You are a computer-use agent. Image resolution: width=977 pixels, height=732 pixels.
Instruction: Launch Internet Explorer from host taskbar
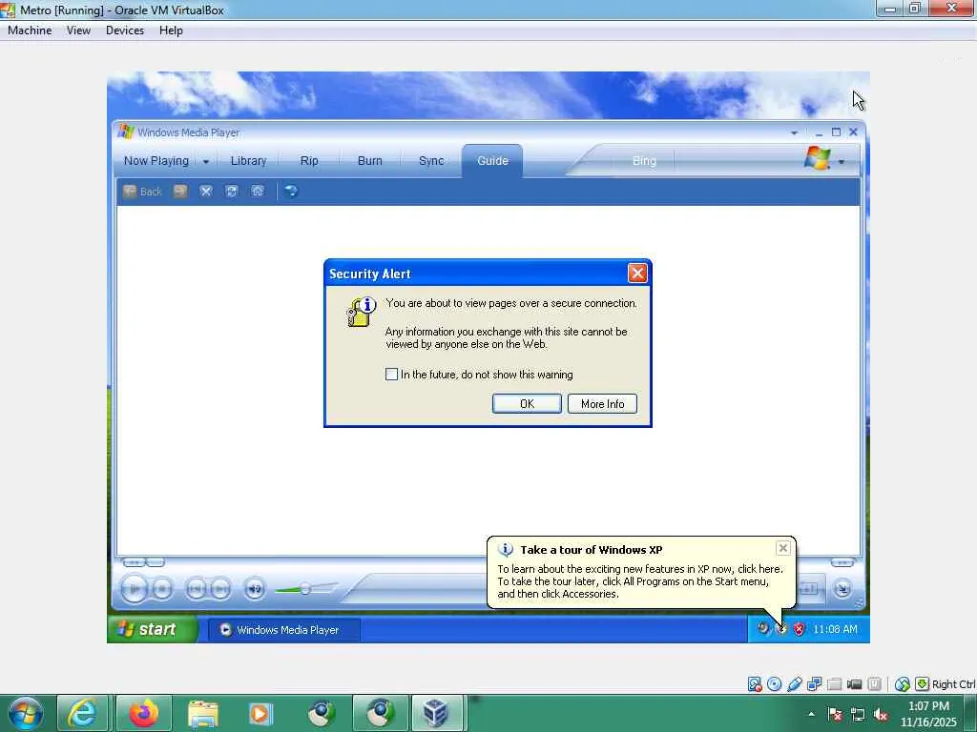tap(82, 713)
